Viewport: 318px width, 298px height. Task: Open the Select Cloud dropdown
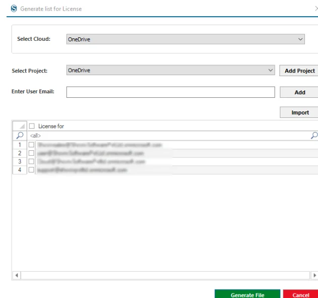pyautogui.click(x=185, y=39)
